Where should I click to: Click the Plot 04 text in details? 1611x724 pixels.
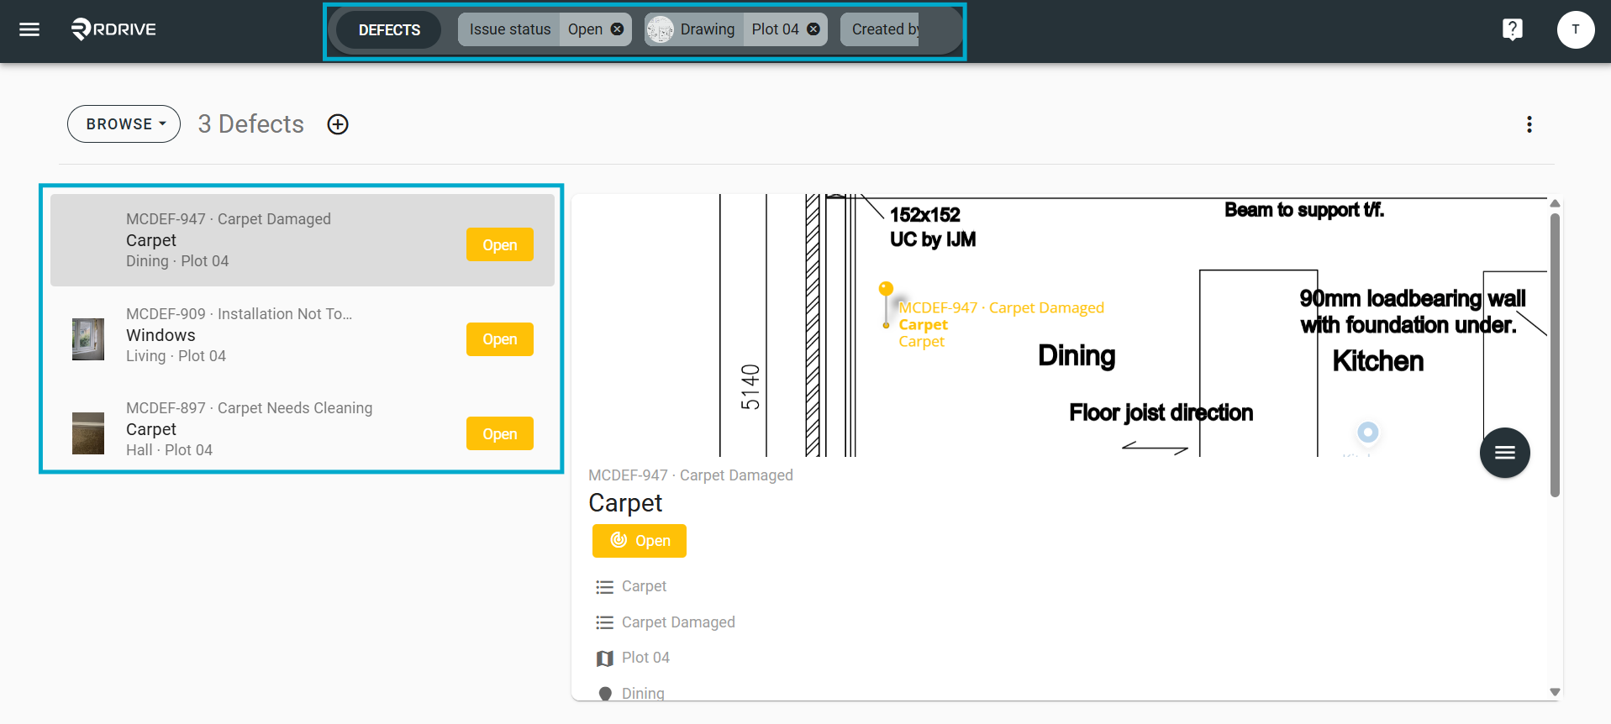point(645,658)
